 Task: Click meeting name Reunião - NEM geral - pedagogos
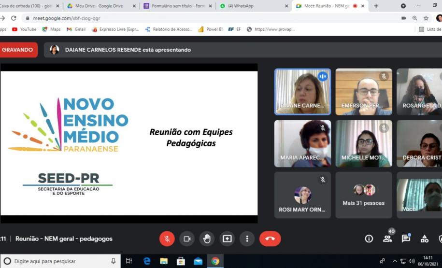[x=64, y=239]
